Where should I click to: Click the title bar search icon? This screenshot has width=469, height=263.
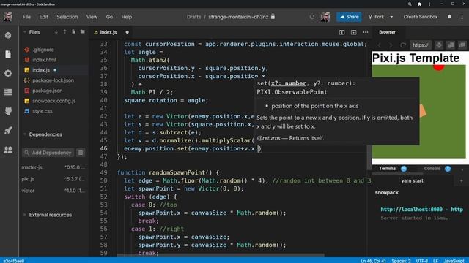pyautogui.click(x=410, y=4)
